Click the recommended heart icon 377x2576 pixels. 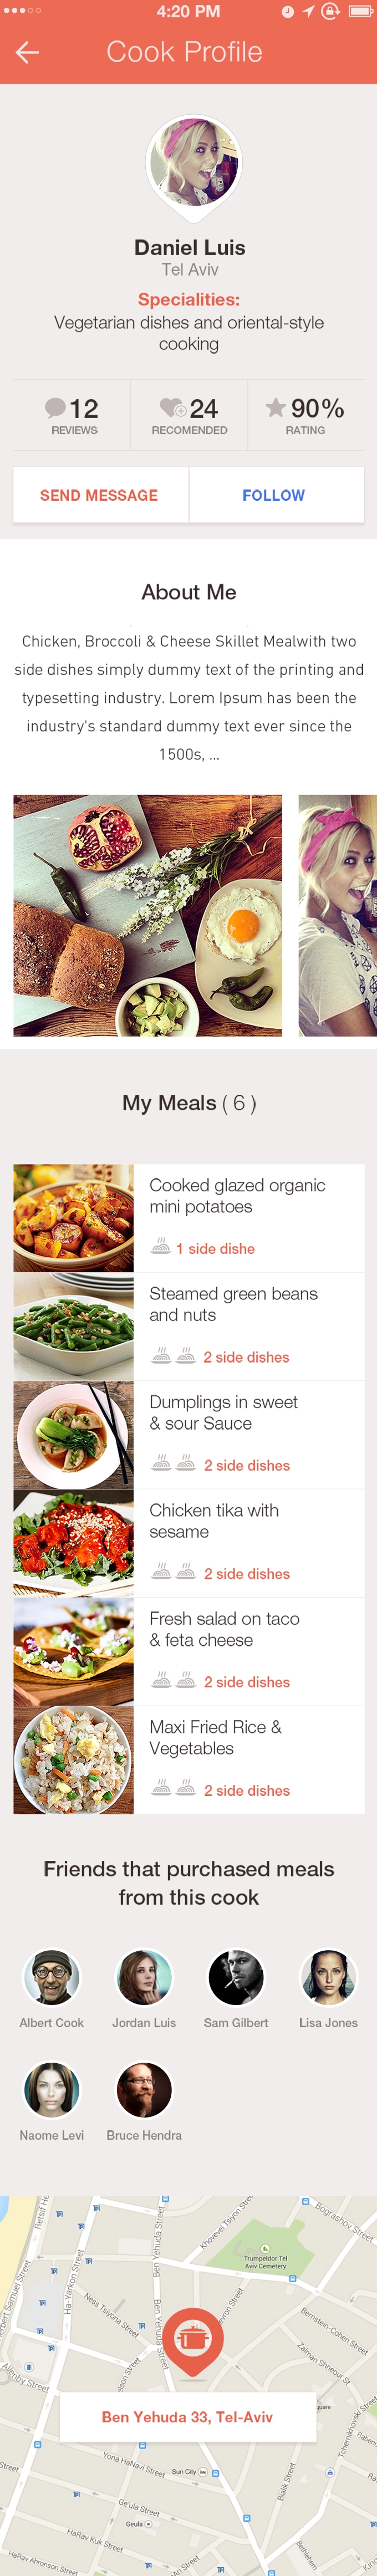(172, 407)
